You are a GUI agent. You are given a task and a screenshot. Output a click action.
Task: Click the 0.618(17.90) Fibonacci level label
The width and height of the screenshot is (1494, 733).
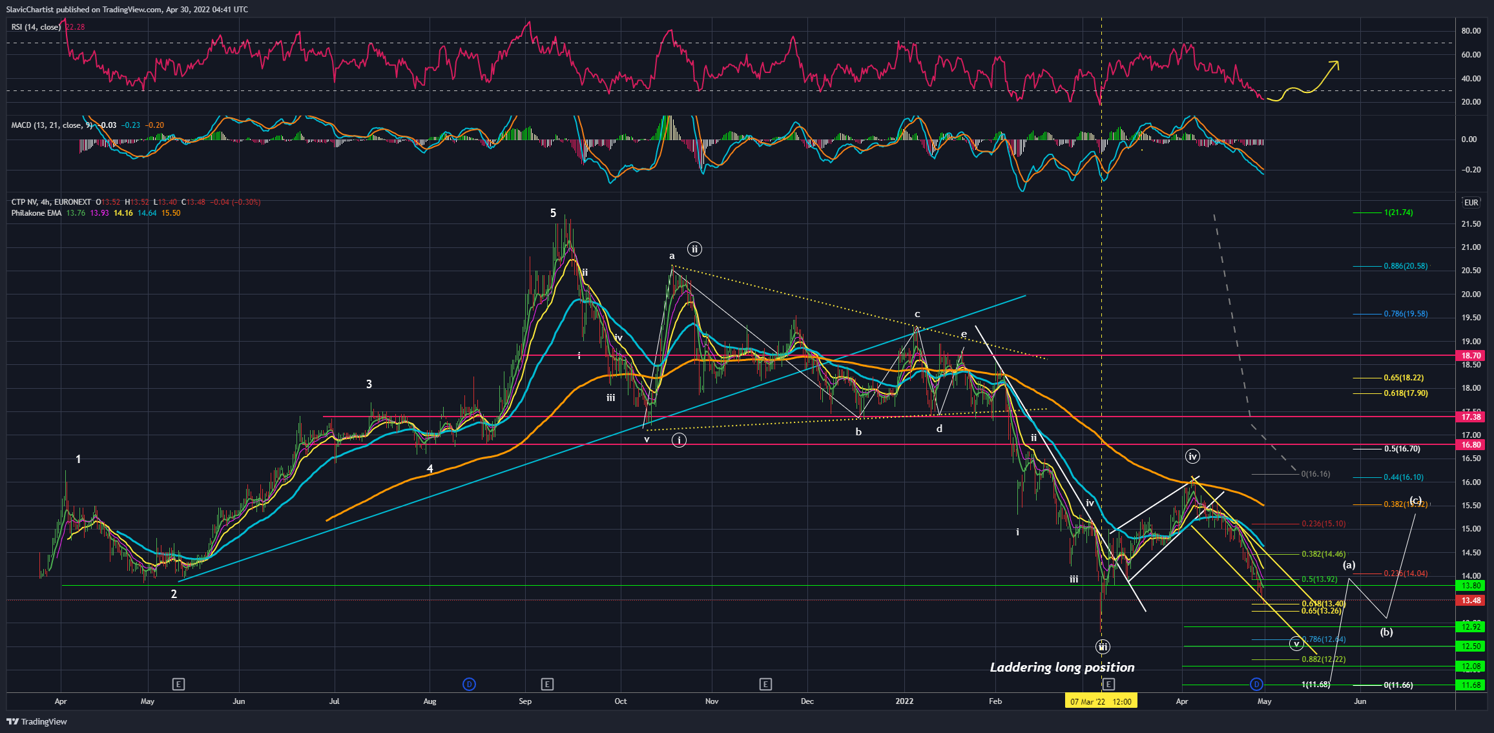[x=1406, y=393]
